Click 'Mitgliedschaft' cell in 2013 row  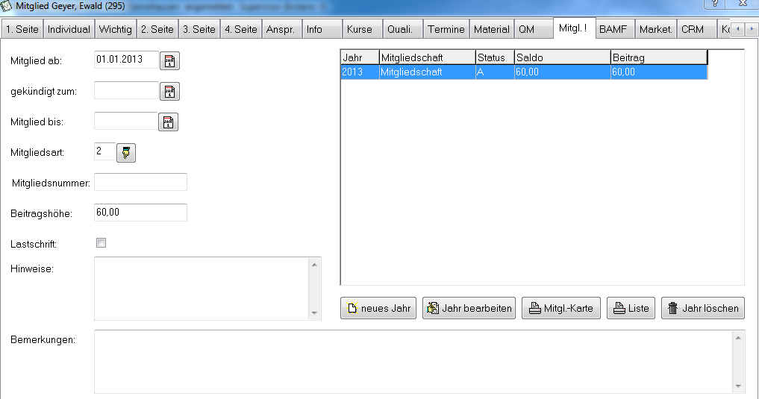click(428, 72)
